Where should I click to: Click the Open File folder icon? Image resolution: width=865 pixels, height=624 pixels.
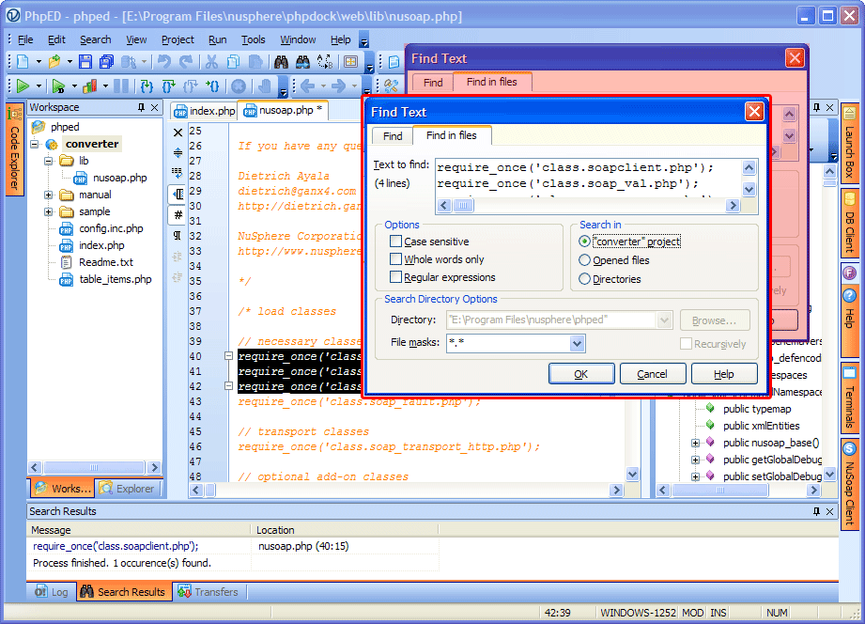[x=54, y=61]
